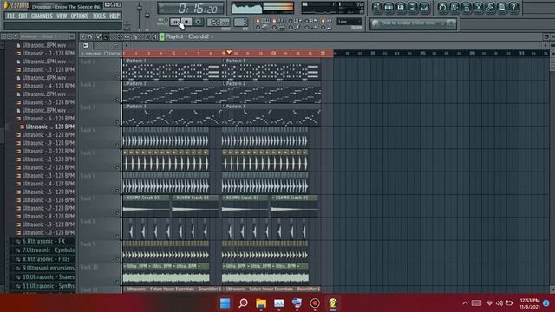
Task: Open the FILE menu
Action: pyautogui.click(x=11, y=16)
